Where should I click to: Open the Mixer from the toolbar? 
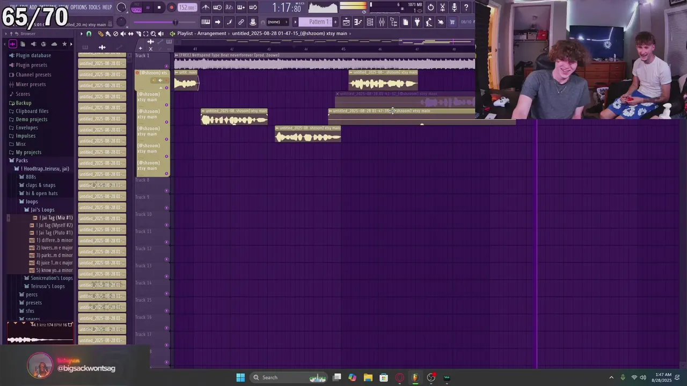(x=382, y=22)
